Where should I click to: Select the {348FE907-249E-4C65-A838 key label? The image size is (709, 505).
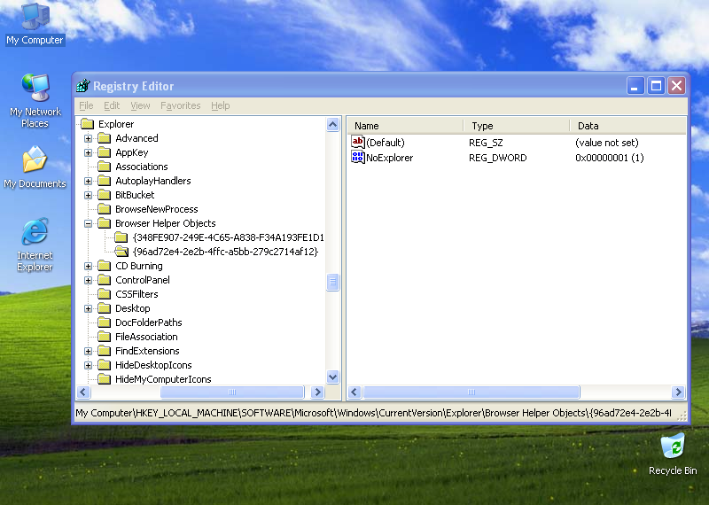pyautogui.click(x=229, y=237)
